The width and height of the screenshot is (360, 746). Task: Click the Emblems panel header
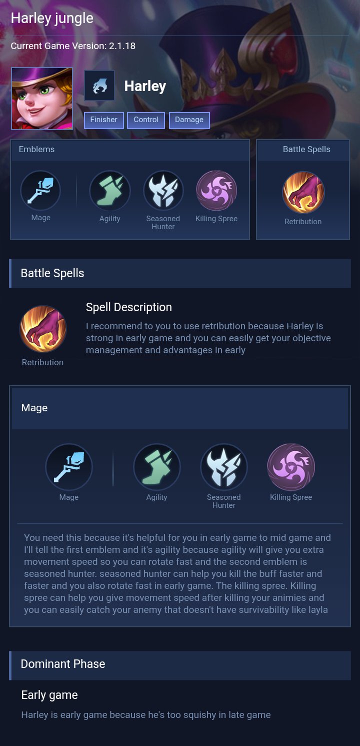point(130,150)
